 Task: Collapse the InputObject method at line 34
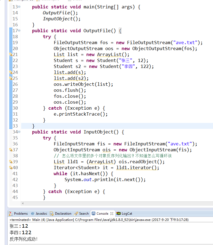19,132
